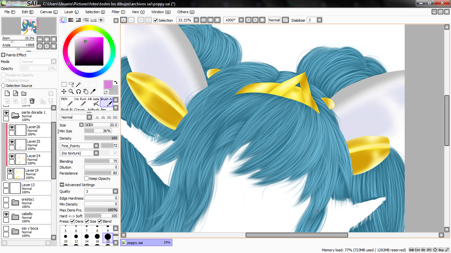This screenshot has height=253, width=451.
Task: Rotate canvas counterclockwise in top toolbar
Action: click(248, 20)
